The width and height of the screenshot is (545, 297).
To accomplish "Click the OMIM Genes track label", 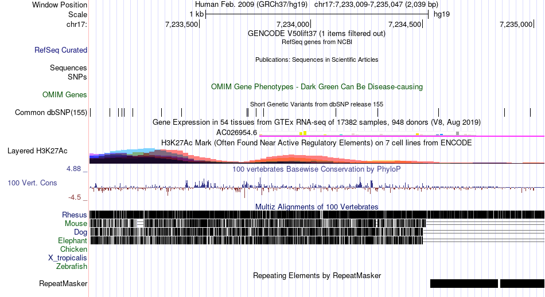I will pos(65,94).
